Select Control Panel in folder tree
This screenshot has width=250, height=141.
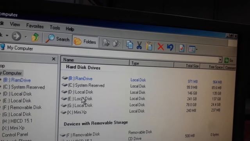point(15,135)
